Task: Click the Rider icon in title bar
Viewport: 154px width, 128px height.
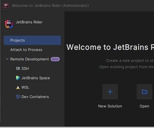Action: (6, 5)
